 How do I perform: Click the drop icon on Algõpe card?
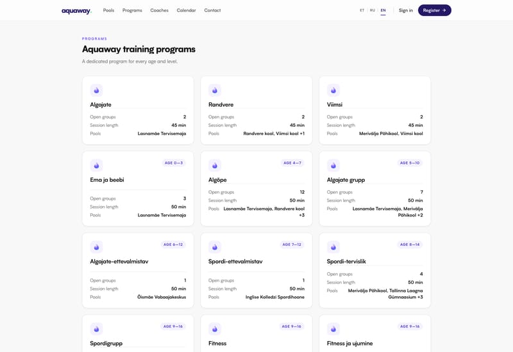pos(215,166)
